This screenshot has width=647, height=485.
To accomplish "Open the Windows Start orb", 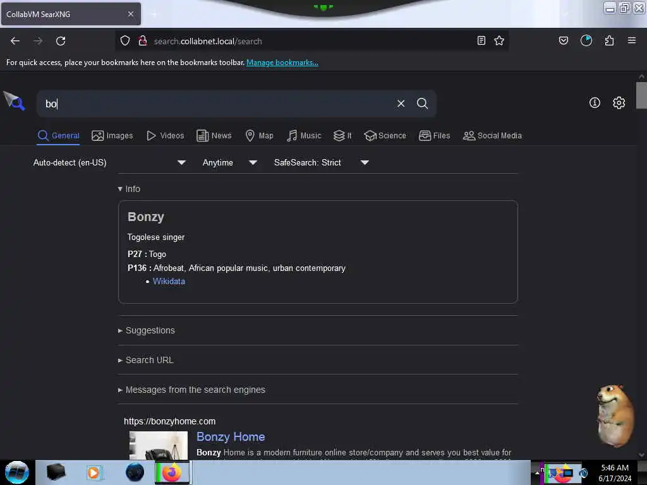I will point(17,472).
